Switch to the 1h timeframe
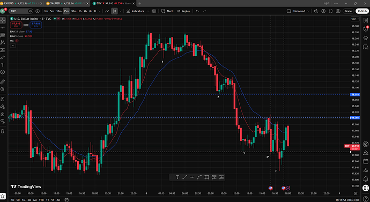Screen dimensions: 370x202 pyautogui.click(x=80, y=11)
